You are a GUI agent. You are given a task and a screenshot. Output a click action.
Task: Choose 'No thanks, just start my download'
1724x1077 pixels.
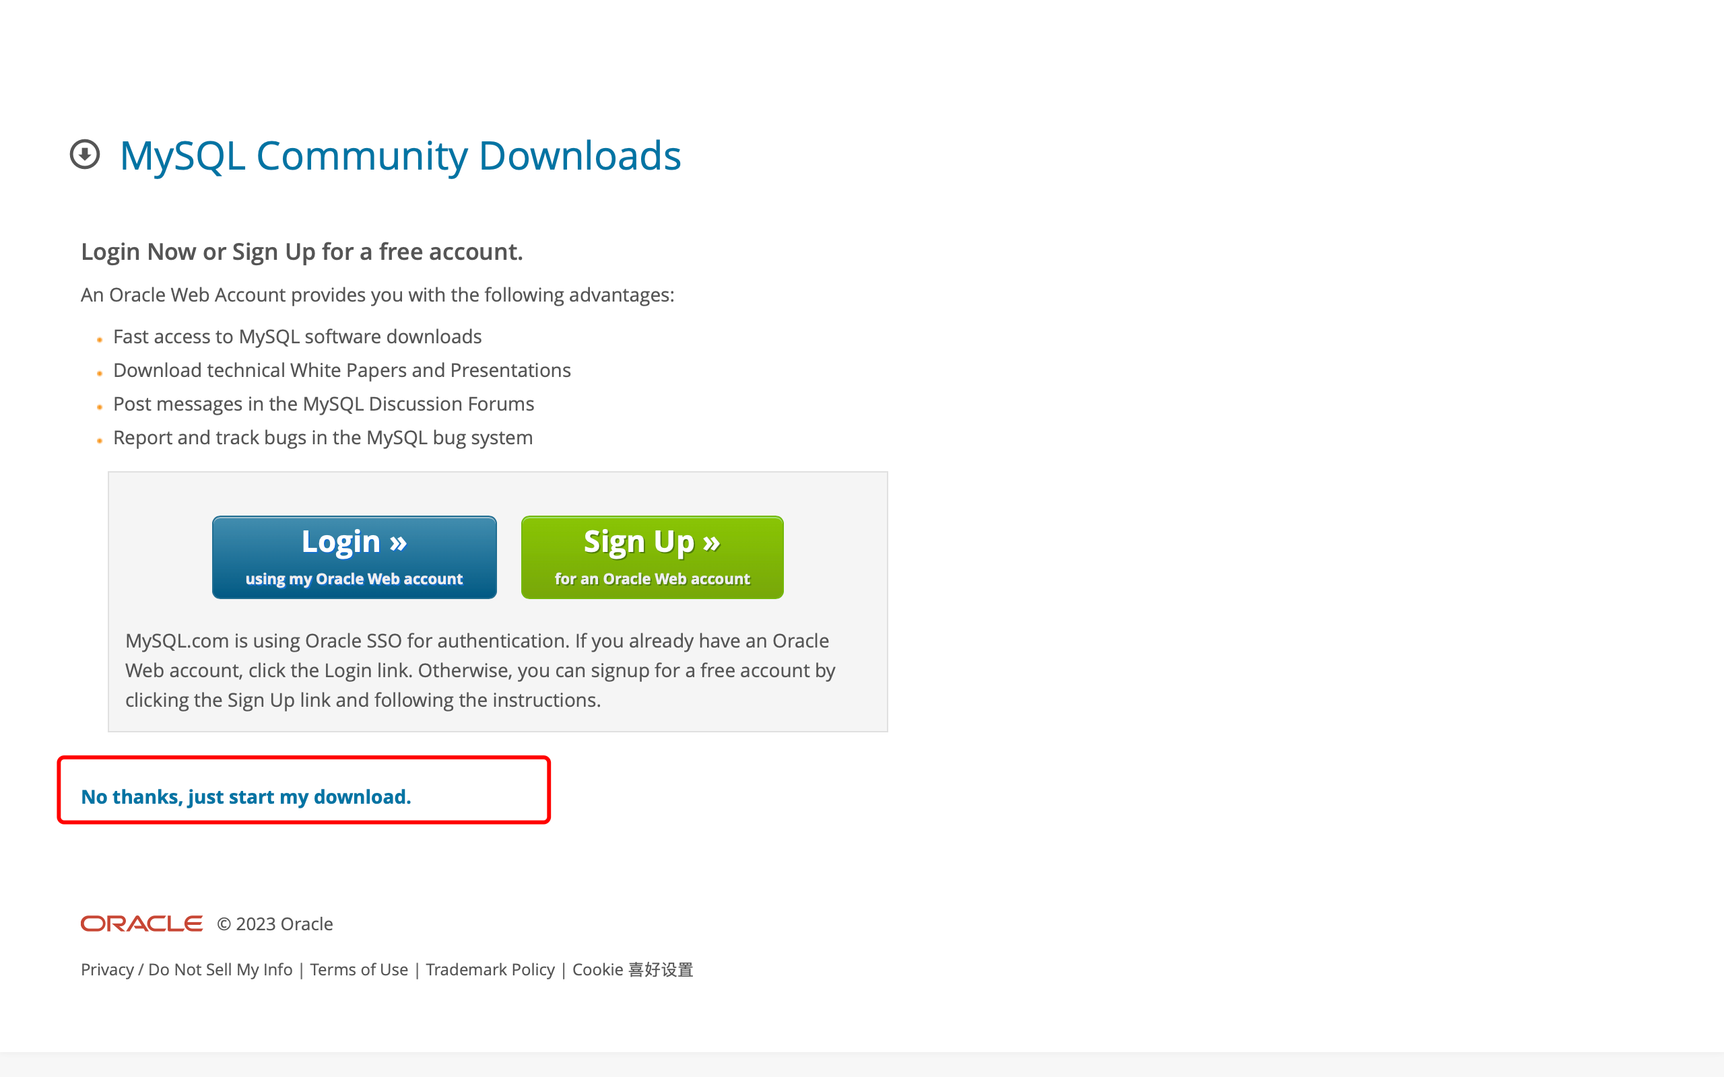[x=246, y=796]
